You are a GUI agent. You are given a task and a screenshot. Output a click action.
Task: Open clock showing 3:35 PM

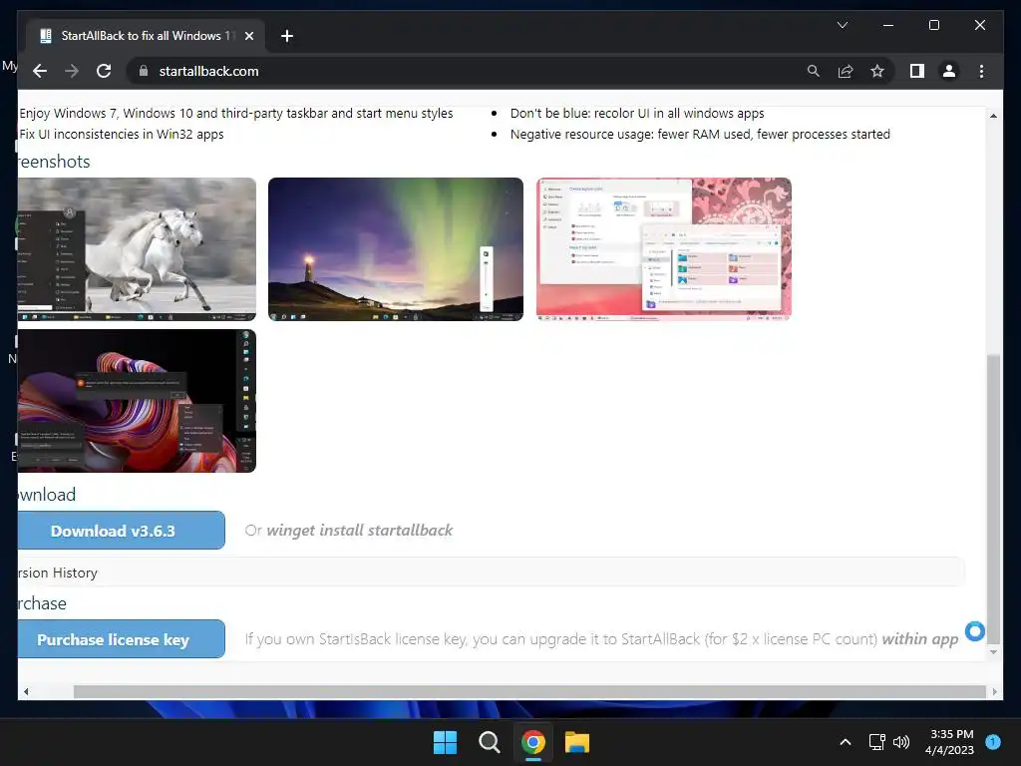(949, 742)
